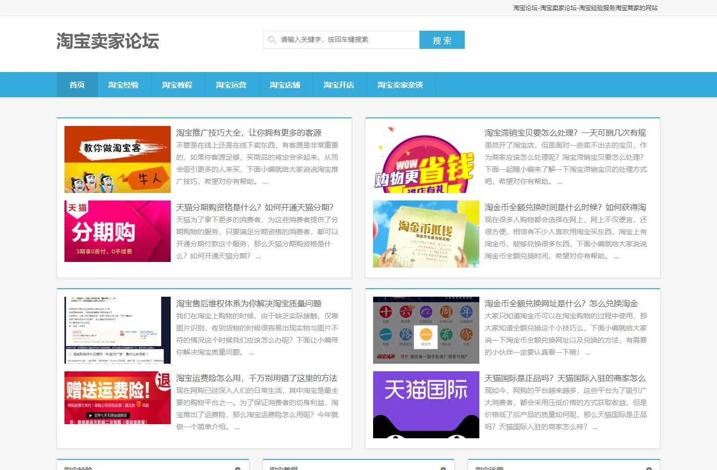Open the after-sales screenshot thumbnail
Image resolution: width=717 pixels, height=470 pixels.
click(x=117, y=330)
